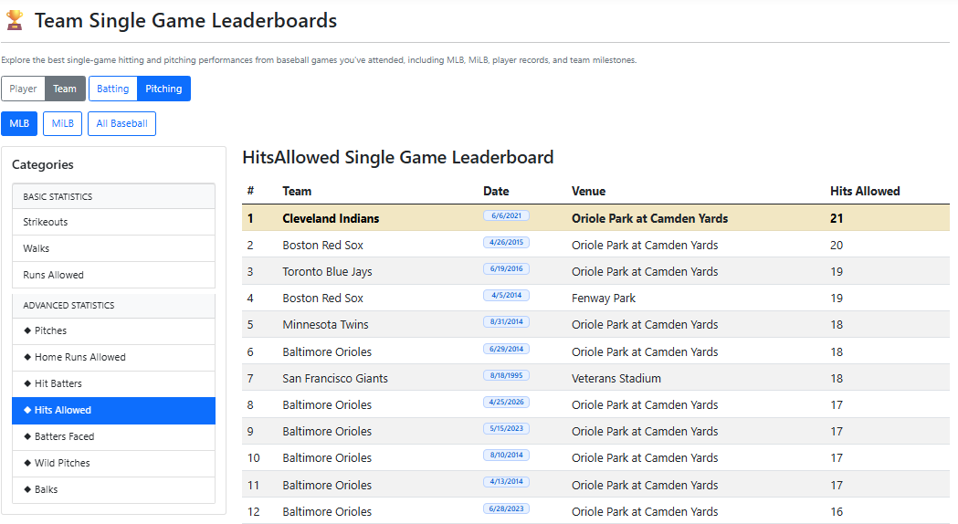Click the trophy icon beside the page title

click(15, 20)
